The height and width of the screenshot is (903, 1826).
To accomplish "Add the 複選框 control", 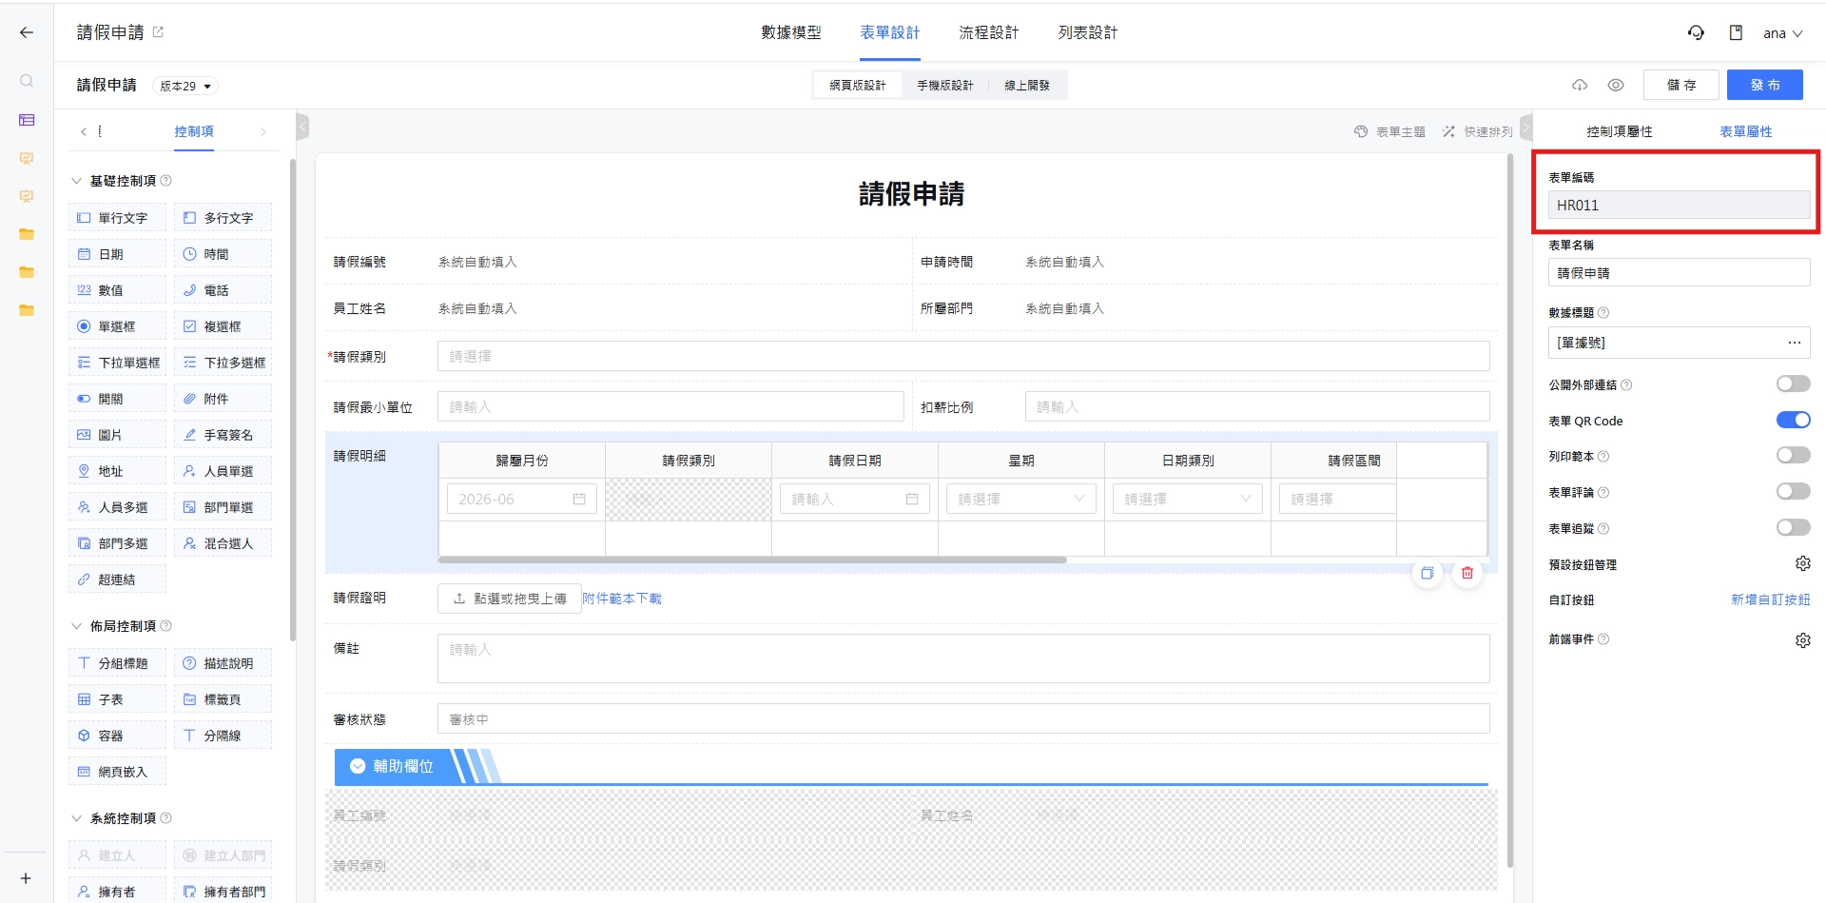I will pyautogui.click(x=223, y=326).
